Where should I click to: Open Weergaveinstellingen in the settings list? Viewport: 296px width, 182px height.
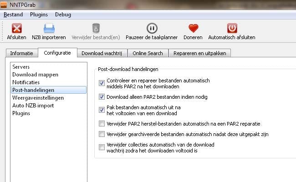49,98
